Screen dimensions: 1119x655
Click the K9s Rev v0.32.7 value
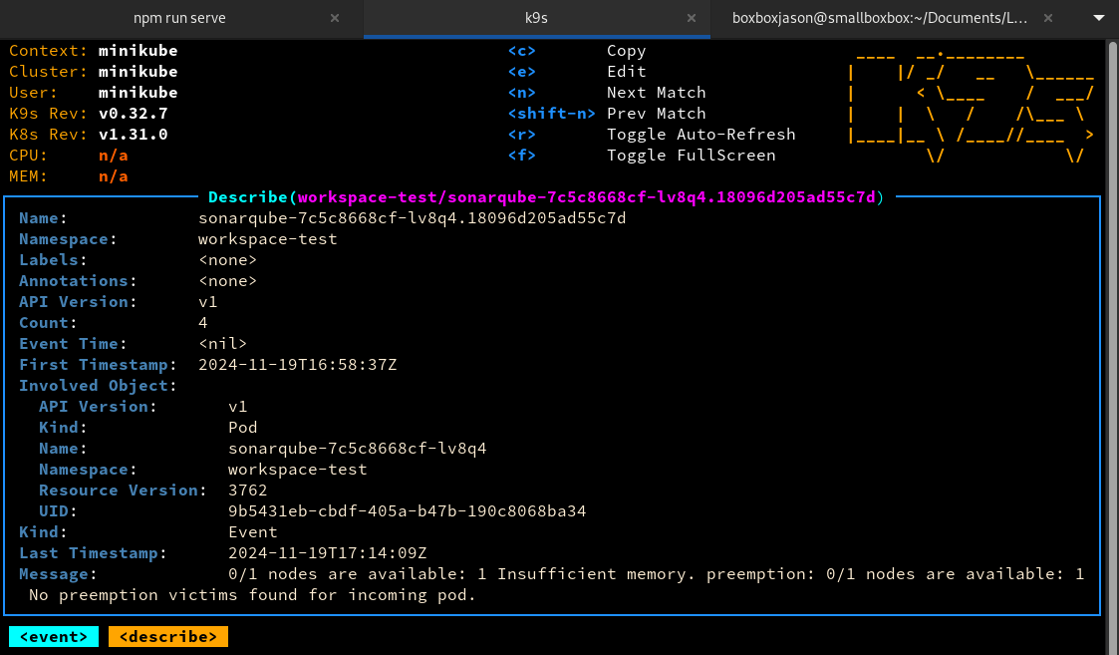click(133, 113)
